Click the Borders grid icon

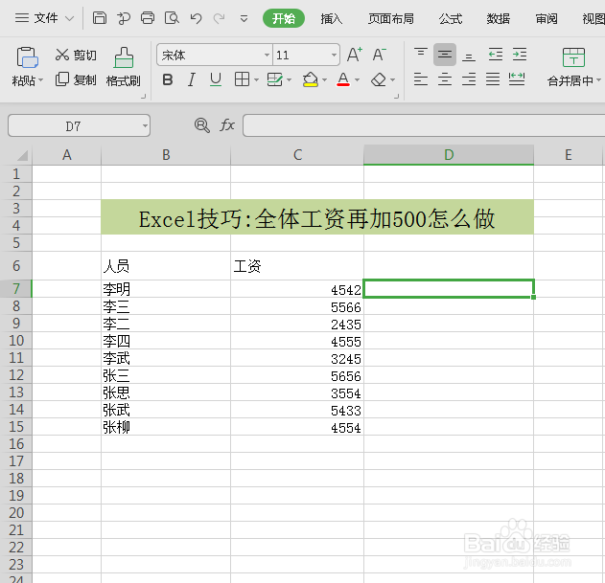click(242, 79)
